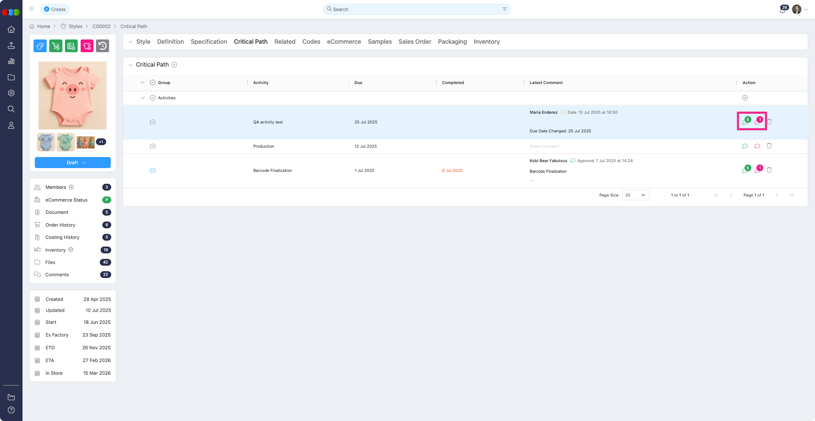Open the Sales Order tab
The image size is (815, 421).
coord(414,42)
